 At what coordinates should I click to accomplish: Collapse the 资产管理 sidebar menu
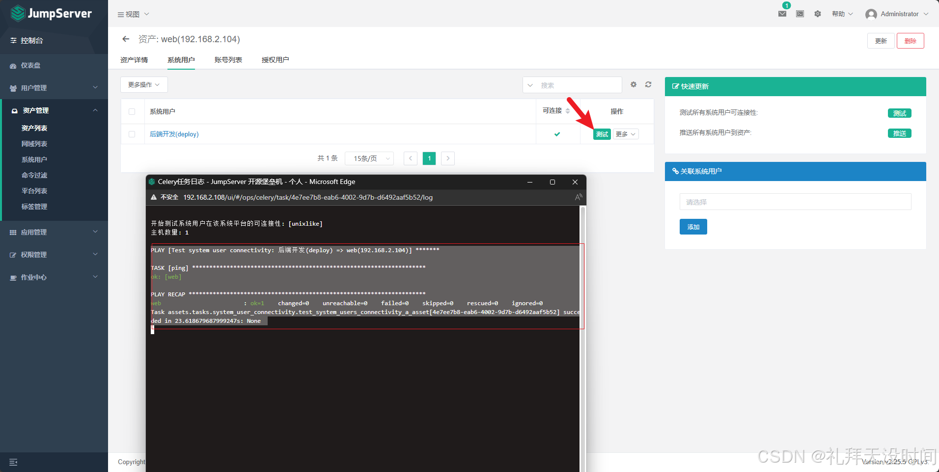pos(54,110)
